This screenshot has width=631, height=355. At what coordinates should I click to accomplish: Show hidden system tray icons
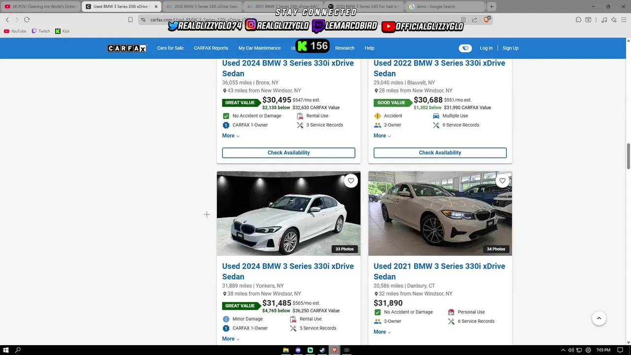(x=563, y=350)
